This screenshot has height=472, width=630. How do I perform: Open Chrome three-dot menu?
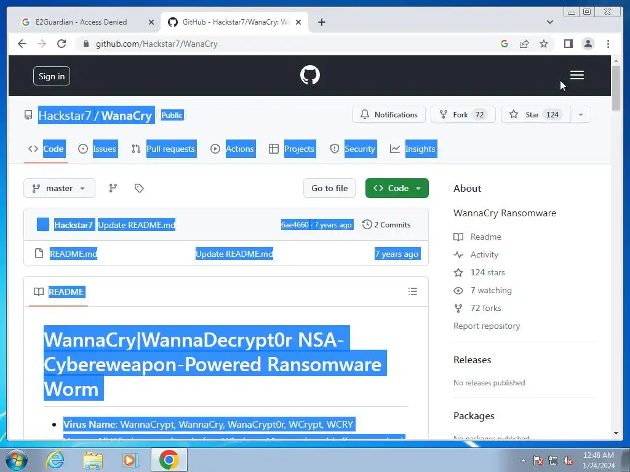(608, 44)
